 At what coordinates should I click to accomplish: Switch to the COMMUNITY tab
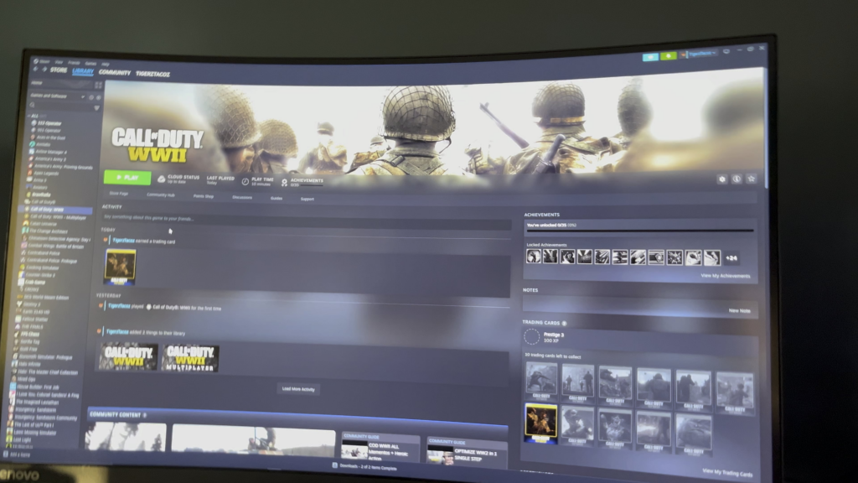pos(114,72)
